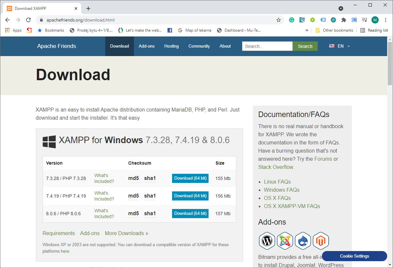The height and width of the screenshot is (268, 393).
Task: Open the More Downloads link
Action: click(126, 233)
